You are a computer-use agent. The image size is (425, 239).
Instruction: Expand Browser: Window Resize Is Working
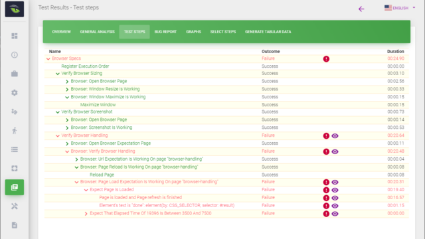point(67,89)
